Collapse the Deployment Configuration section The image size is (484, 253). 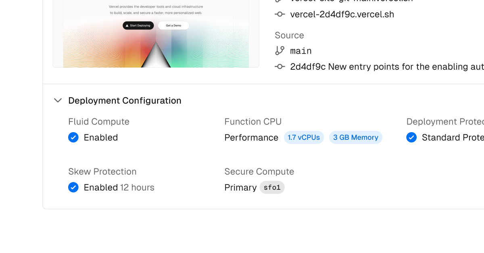click(58, 100)
